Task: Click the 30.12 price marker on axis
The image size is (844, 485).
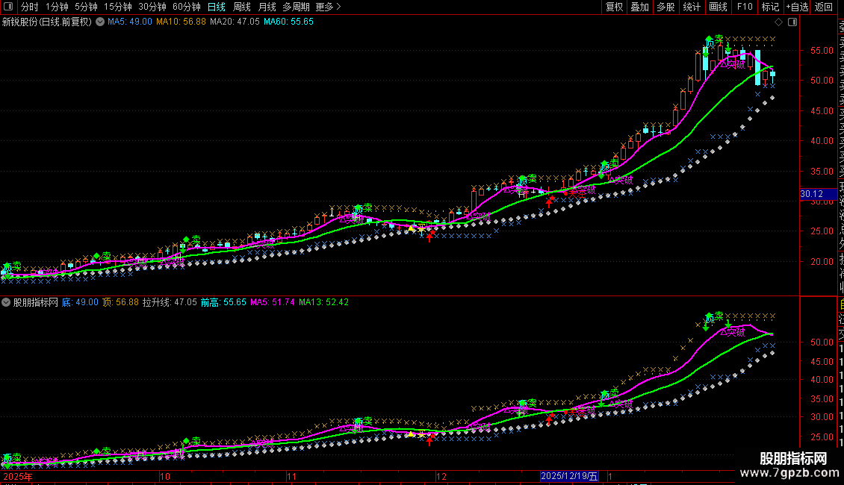Action: point(818,194)
